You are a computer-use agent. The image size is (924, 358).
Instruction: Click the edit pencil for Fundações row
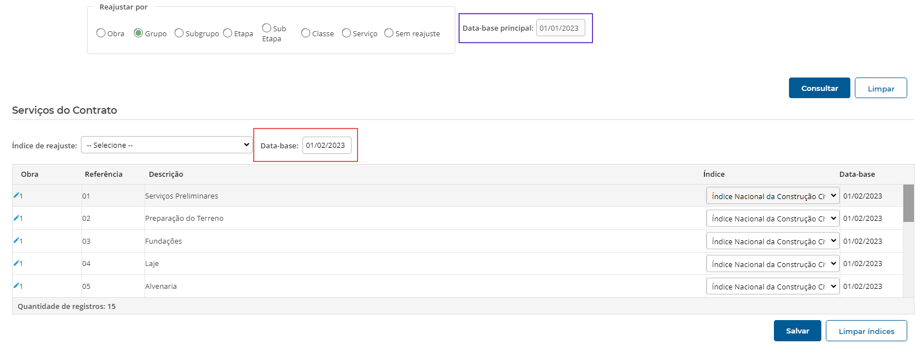17,240
